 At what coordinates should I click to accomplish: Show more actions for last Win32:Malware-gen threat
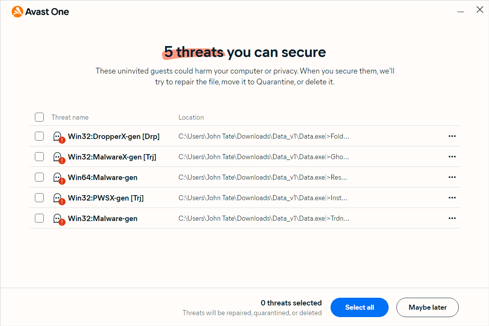tap(452, 218)
